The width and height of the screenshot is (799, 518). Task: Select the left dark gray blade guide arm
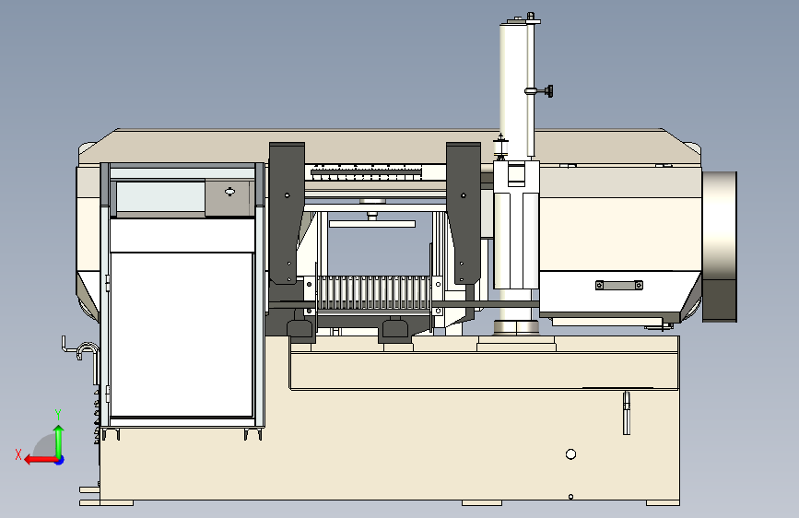(287, 213)
